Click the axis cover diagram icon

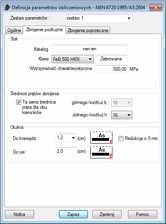tap(102, 152)
